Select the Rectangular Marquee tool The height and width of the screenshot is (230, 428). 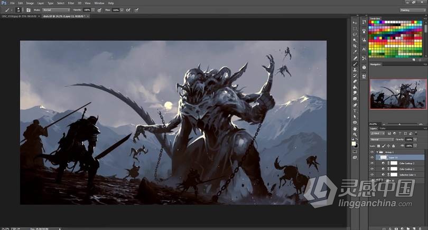(x=355, y=28)
